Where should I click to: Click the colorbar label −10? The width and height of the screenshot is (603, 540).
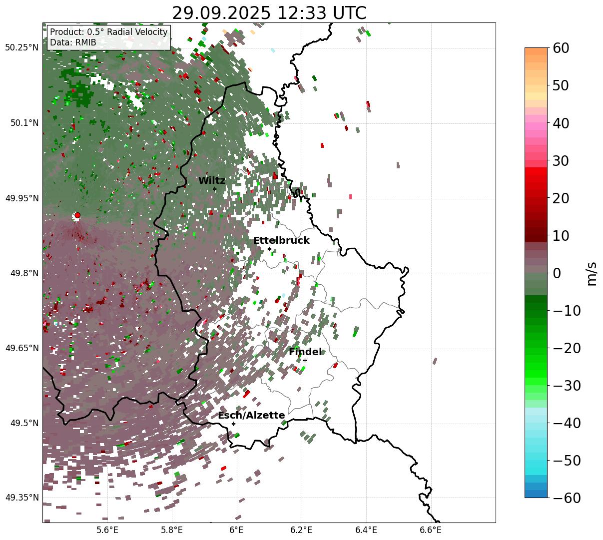pyautogui.click(x=567, y=310)
